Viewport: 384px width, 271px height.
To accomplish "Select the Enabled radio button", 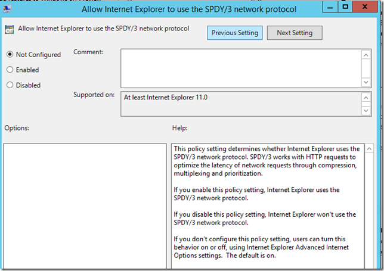I will [x=10, y=70].
